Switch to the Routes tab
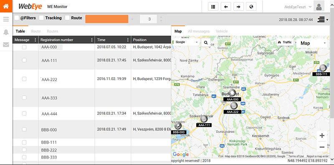Viewport: 334px width, 165px height. (53, 31)
